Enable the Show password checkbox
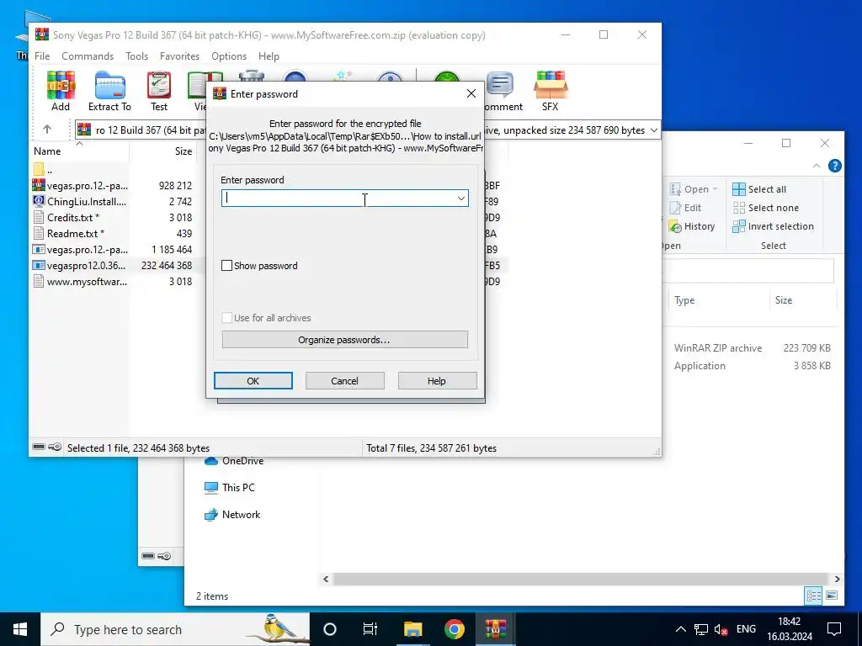This screenshot has height=646, width=862. click(x=226, y=266)
